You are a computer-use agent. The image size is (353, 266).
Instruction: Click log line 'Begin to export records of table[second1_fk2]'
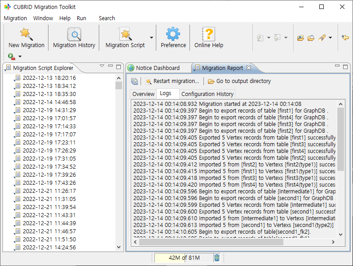coord(222,231)
